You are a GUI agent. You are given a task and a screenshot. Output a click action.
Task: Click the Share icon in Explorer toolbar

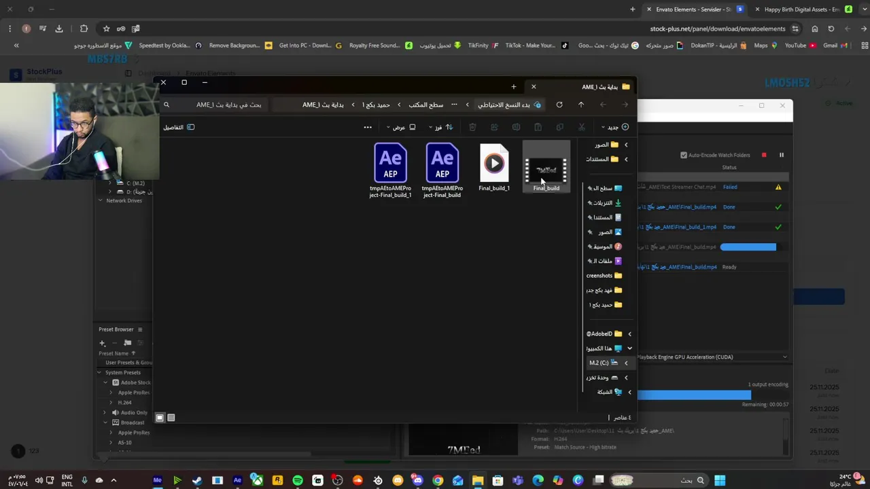click(x=494, y=127)
